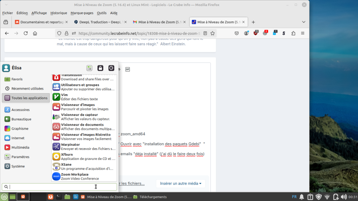Open the volume control in tray

(x=344, y=197)
